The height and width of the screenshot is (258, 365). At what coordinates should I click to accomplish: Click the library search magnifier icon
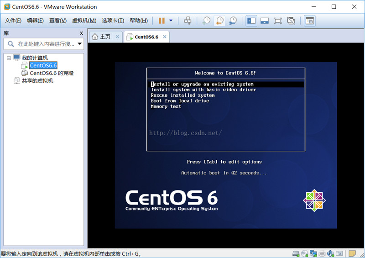(10, 44)
